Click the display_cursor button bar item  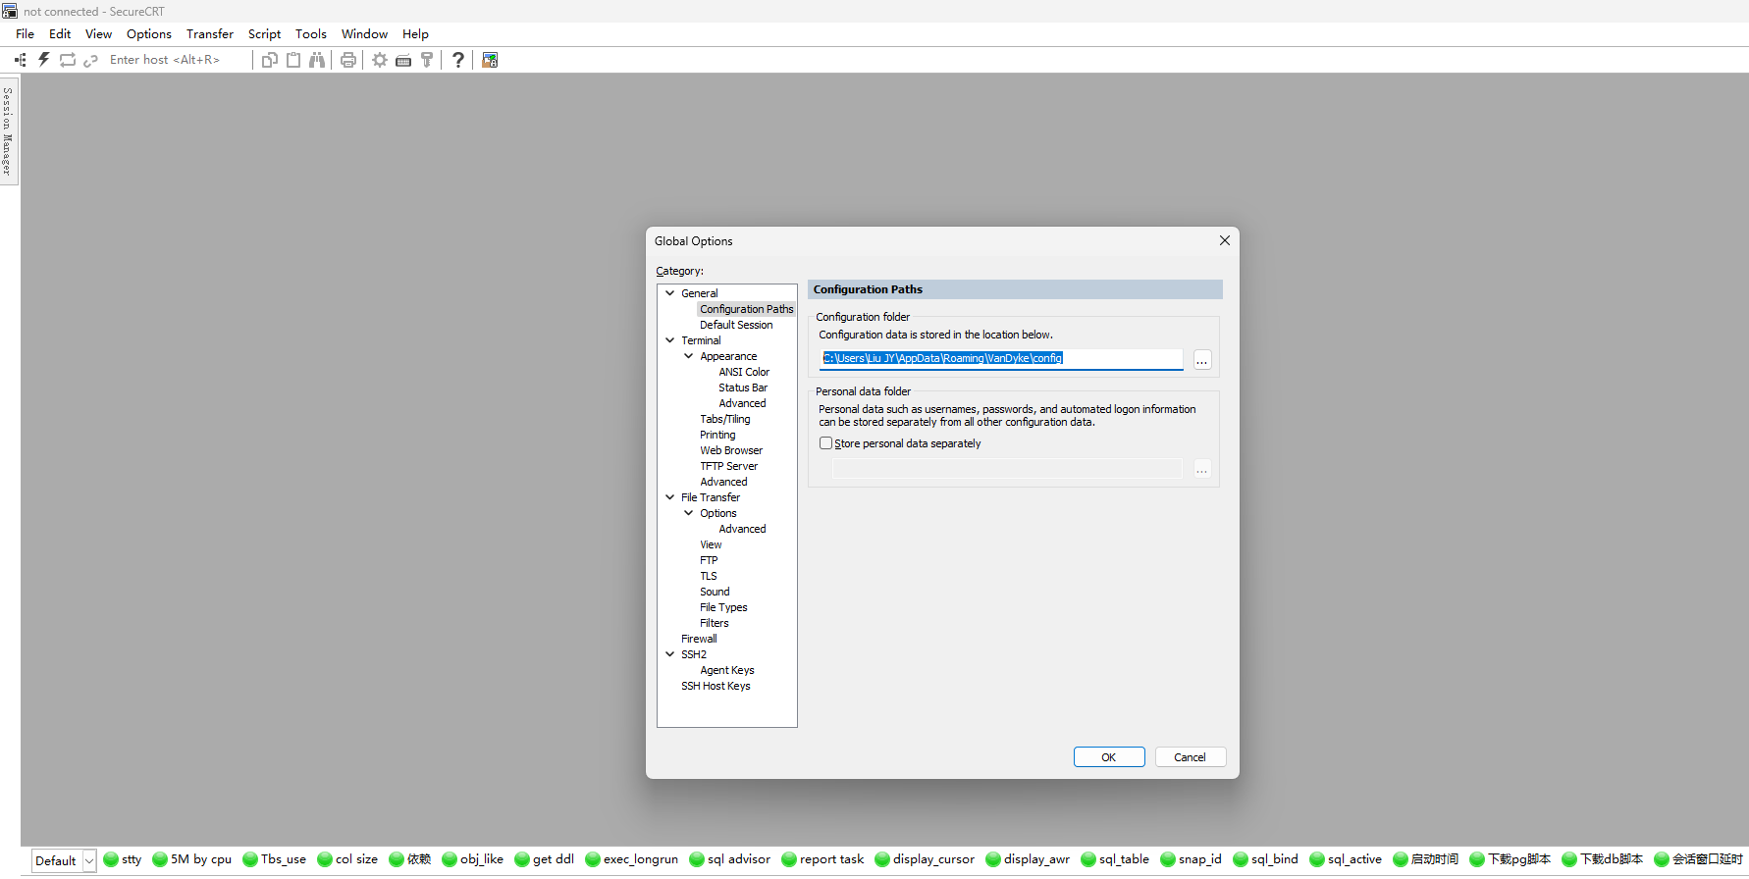tap(925, 859)
